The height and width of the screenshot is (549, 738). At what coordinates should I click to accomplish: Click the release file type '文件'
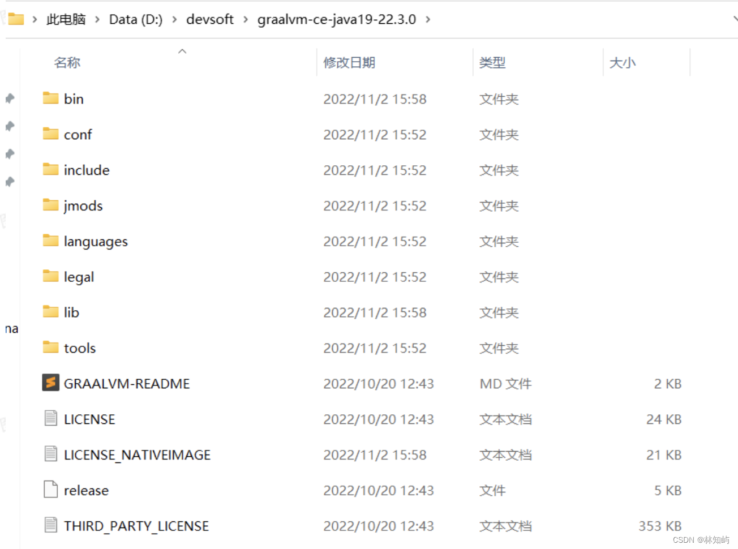click(x=492, y=491)
